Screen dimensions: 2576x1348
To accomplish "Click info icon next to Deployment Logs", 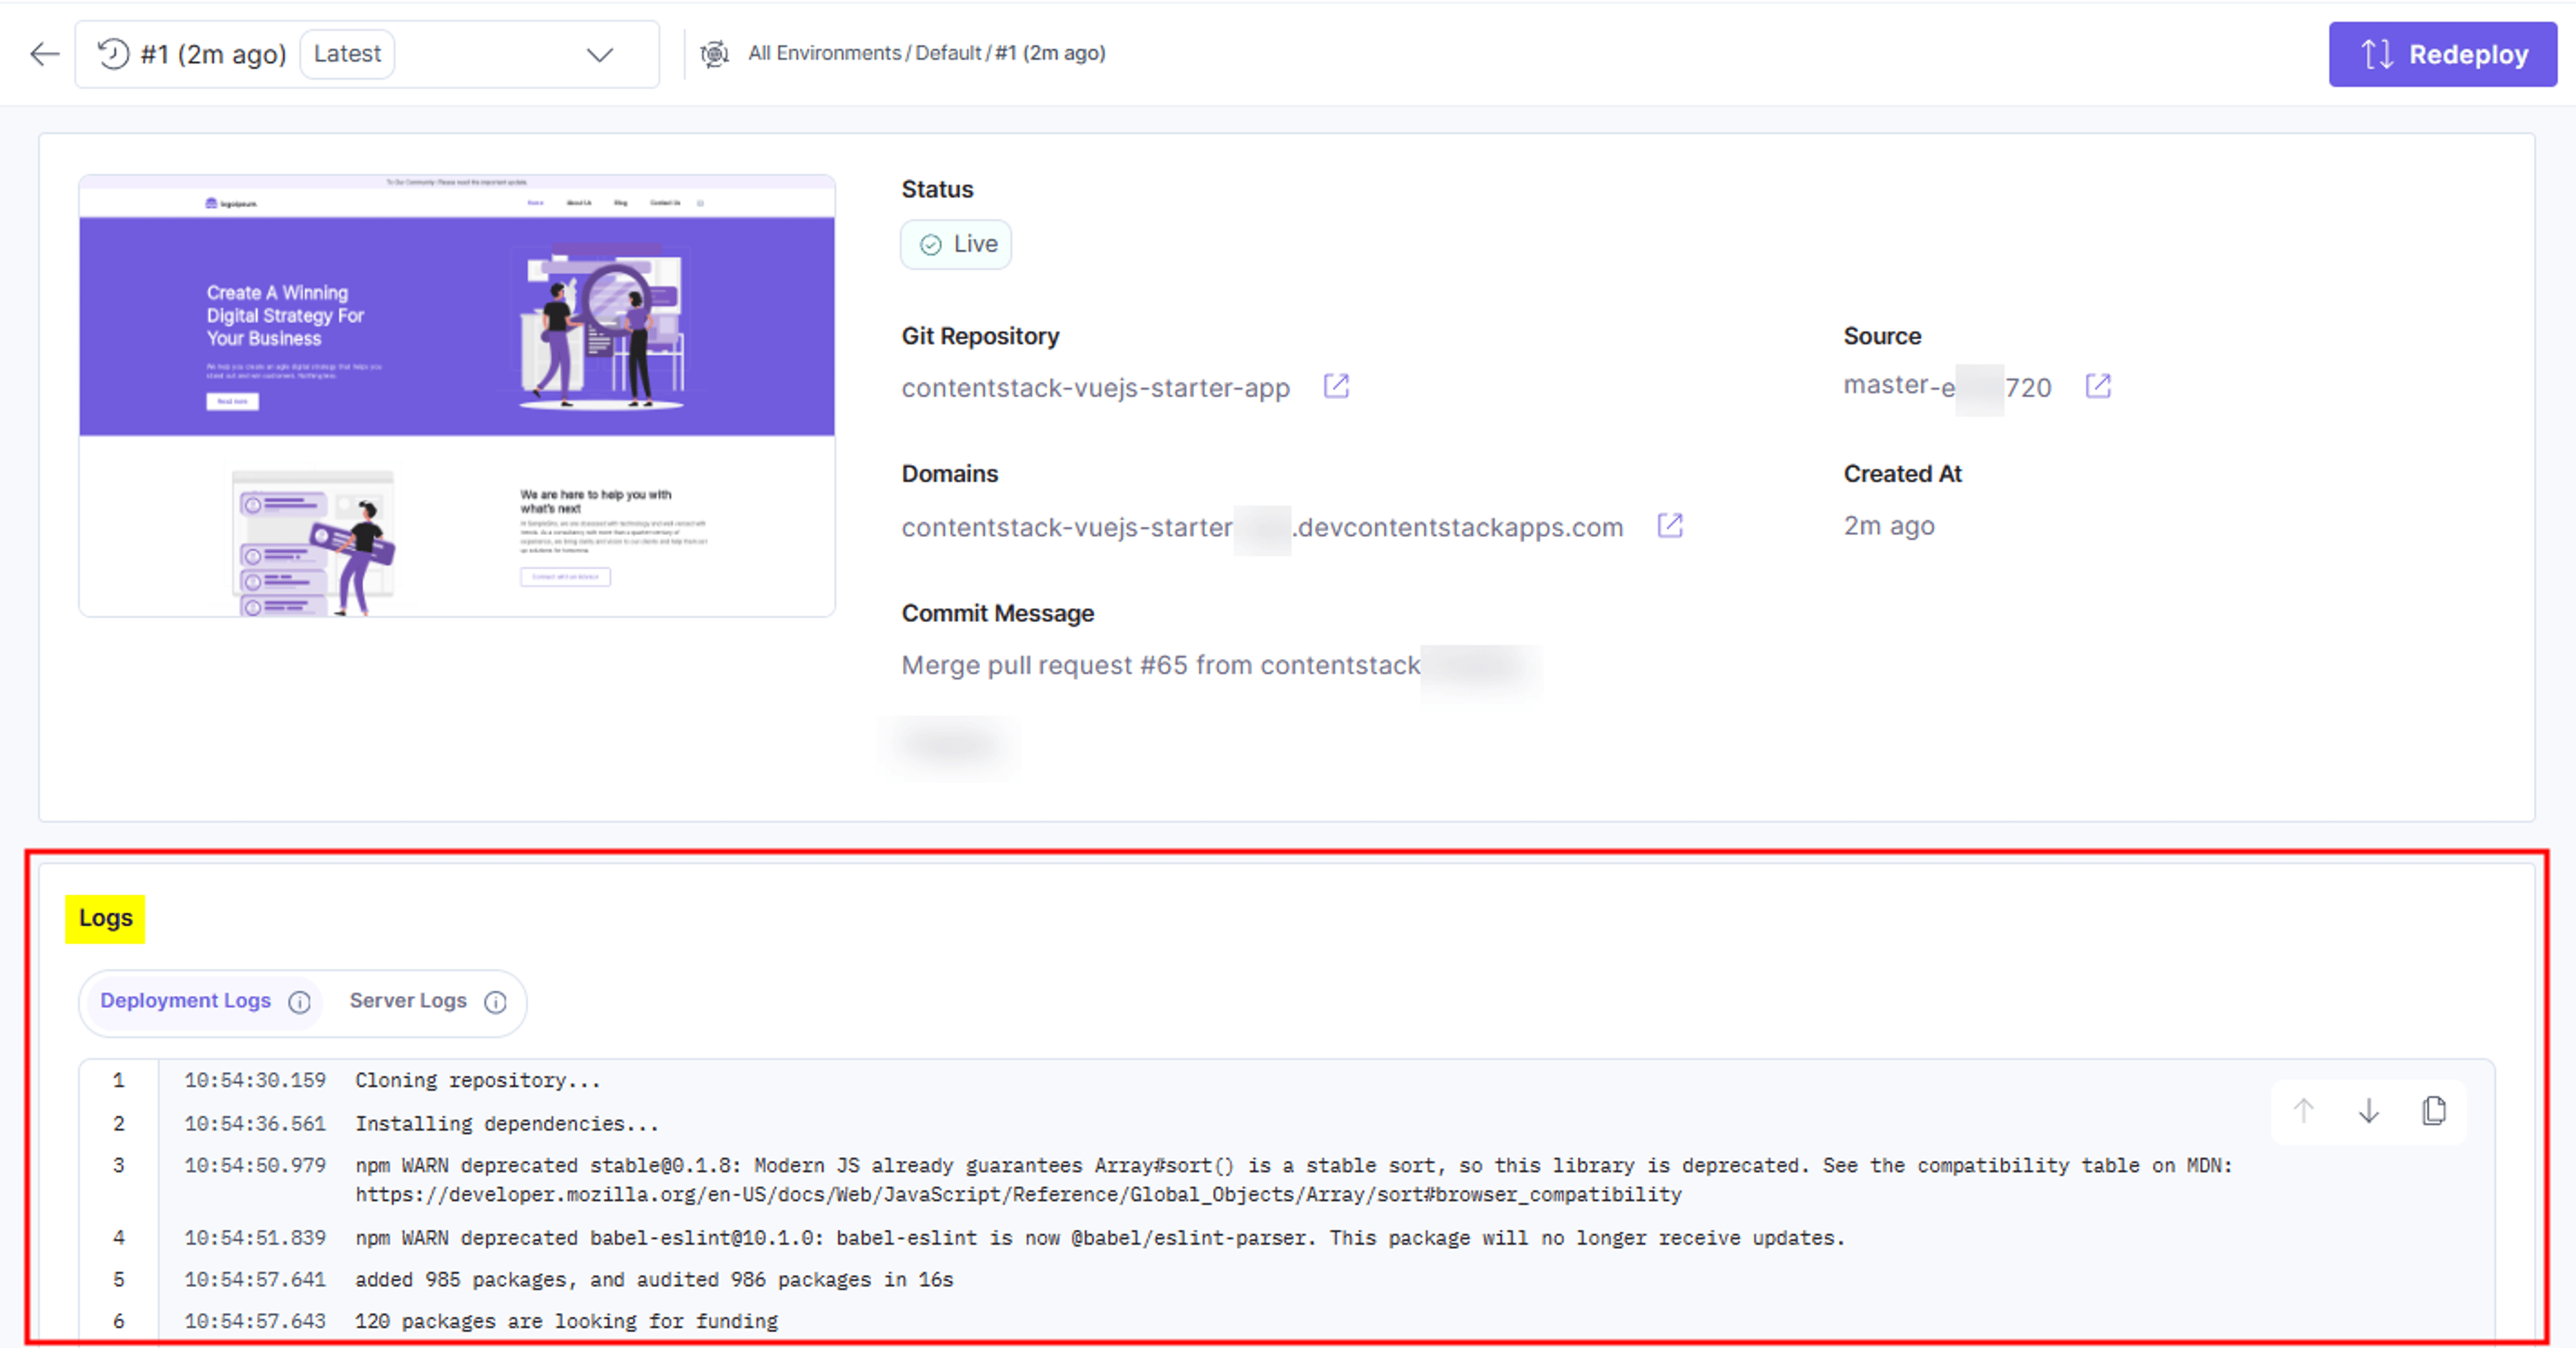I will (299, 1002).
